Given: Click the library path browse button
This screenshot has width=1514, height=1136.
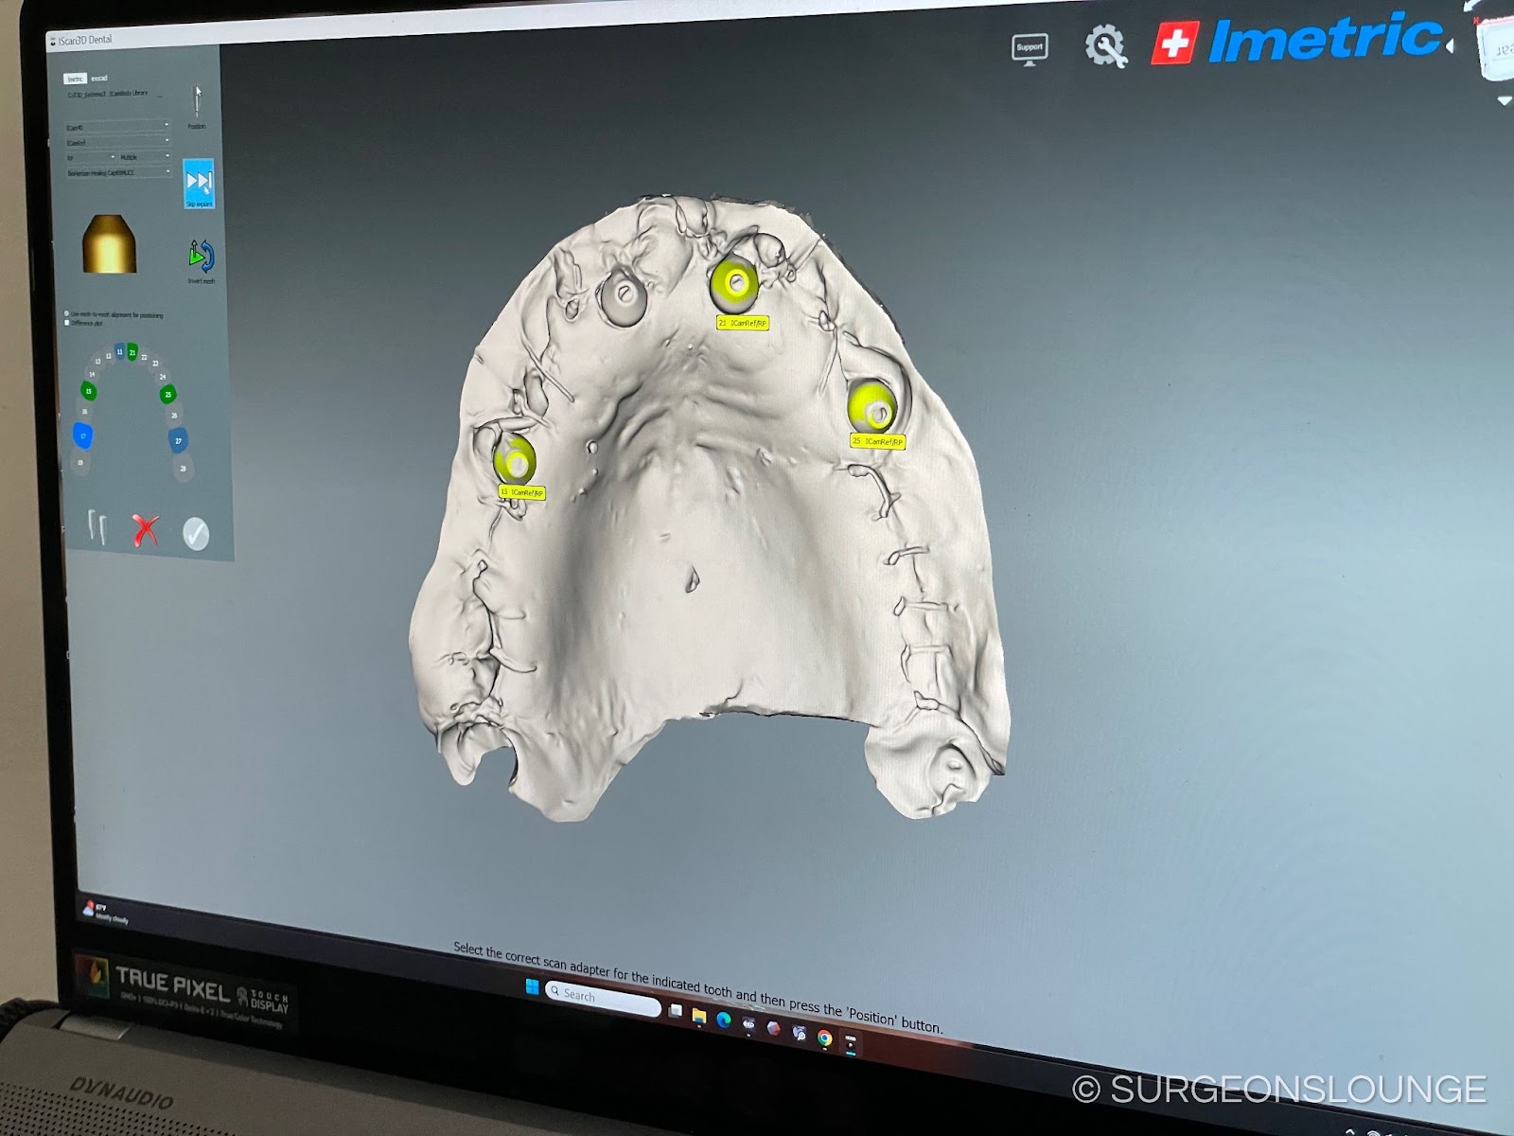Looking at the screenshot, I should pyautogui.click(x=159, y=96).
